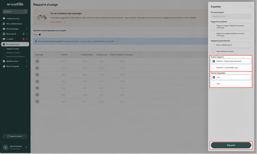Expand the Mes avantages chevron
Image resolution: width=257 pixels, height=154 pixels.
pos(27,29)
